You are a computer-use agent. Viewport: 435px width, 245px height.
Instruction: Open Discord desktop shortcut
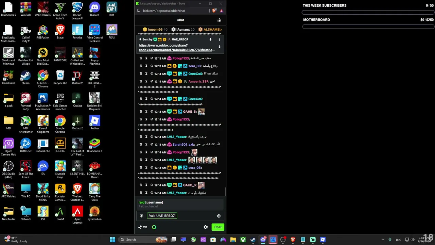94,9
